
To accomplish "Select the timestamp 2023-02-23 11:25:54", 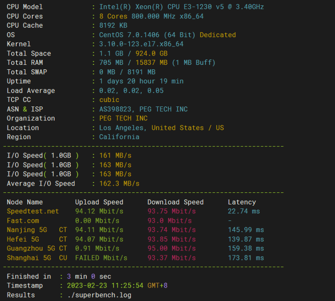I will 105,285.
